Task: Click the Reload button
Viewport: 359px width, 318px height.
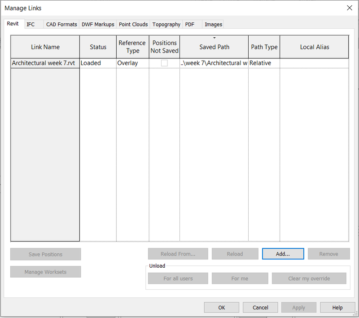Action: (235, 254)
